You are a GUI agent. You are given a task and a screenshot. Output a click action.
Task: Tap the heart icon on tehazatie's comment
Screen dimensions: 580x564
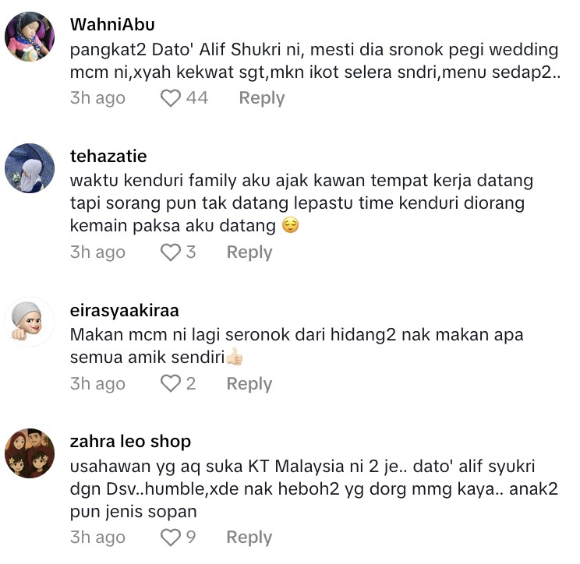[171, 252]
